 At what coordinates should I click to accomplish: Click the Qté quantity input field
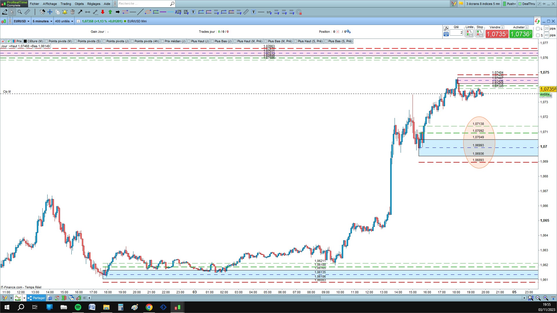[456, 33]
